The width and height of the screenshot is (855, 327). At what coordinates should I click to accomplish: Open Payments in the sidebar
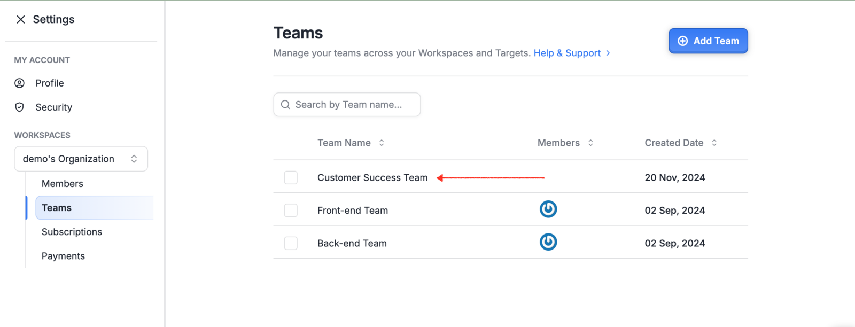pos(63,256)
